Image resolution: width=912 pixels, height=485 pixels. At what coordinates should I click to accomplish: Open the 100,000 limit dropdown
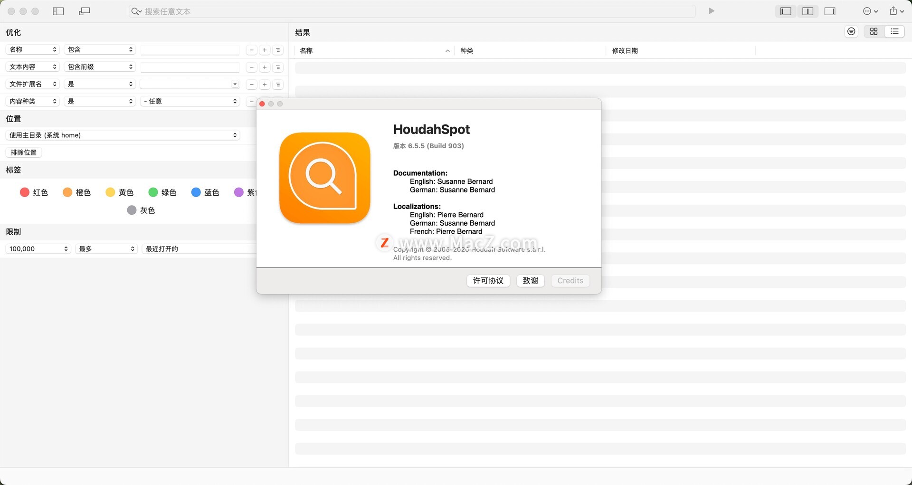[38, 248]
